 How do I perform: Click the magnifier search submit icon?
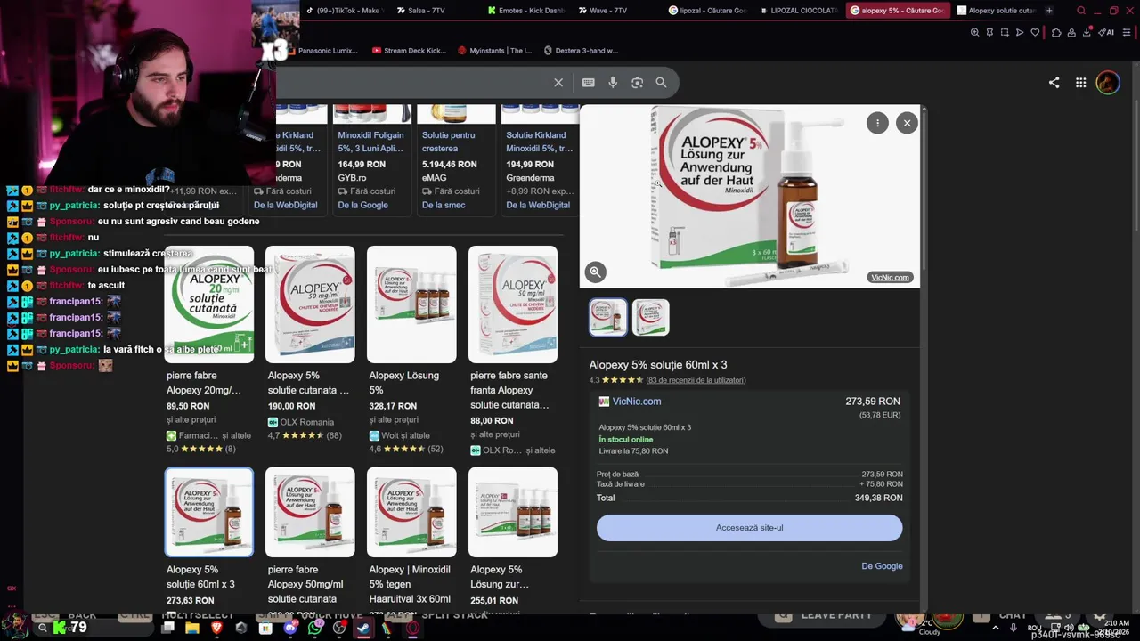(x=661, y=83)
